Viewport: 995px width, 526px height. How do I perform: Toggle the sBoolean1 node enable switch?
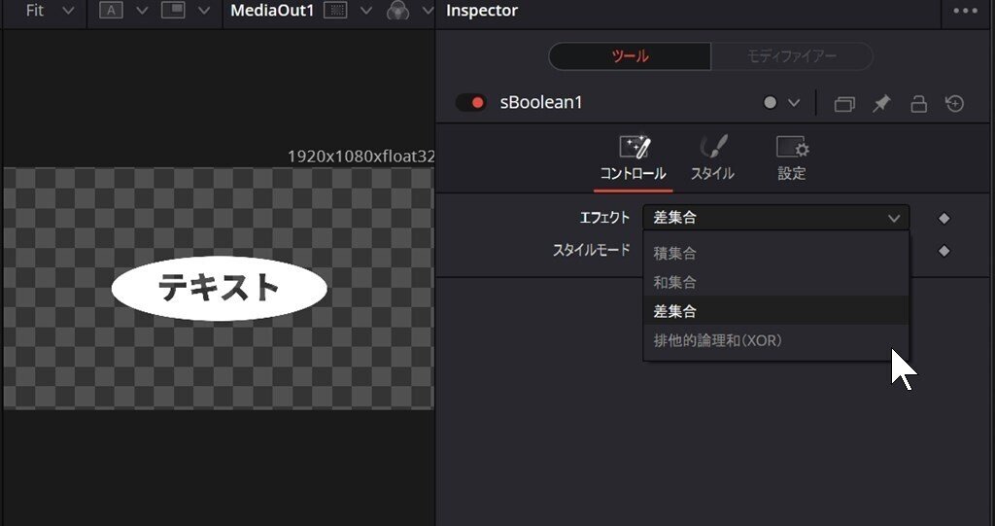point(471,103)
